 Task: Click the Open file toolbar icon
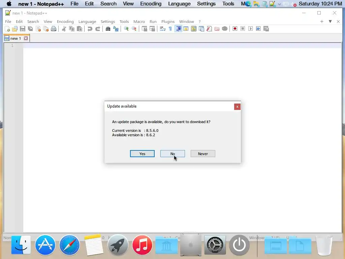[15, 29]
